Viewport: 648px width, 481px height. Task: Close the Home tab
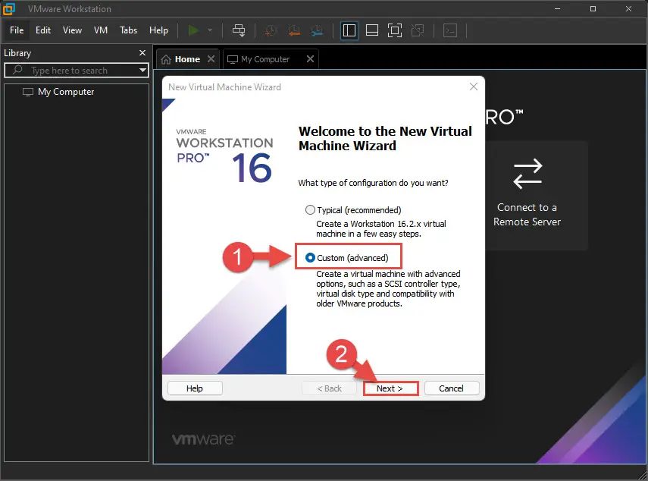point(211,58)
